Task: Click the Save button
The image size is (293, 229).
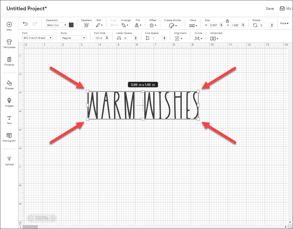Action: point(270,8)
